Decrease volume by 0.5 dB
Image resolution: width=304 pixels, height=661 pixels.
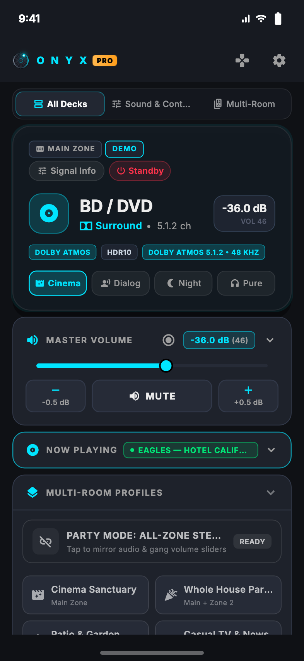(x=56, y=396)
